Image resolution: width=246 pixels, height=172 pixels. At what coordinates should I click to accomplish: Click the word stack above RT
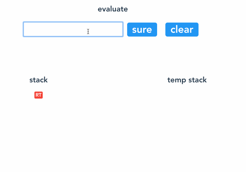point(39,80)
